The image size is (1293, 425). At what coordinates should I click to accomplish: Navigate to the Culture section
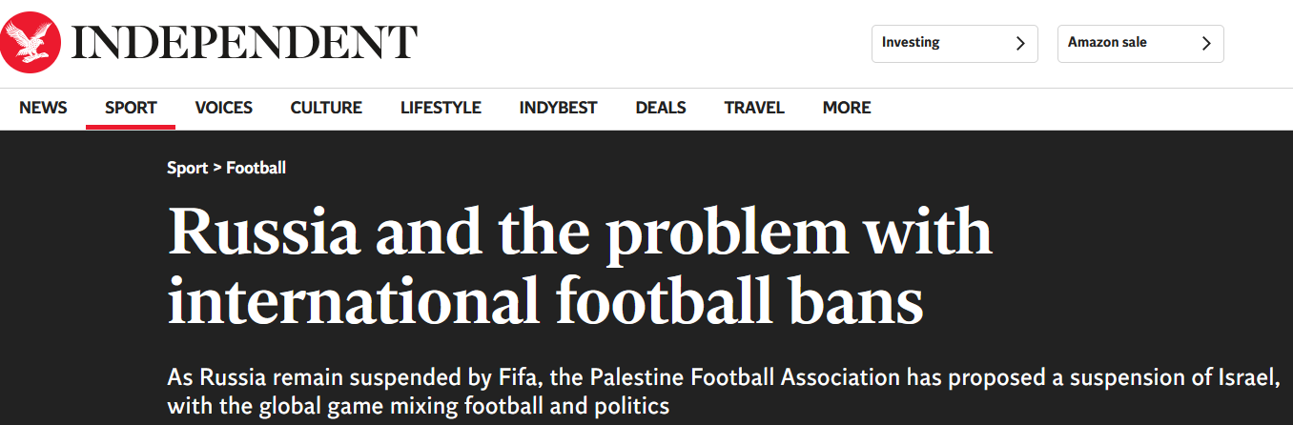coord(326,108)
